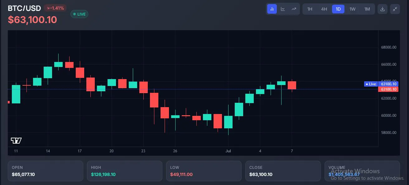Select the candlestick chart type icon
Screen dimensions: 409x185
pos(272,9)
